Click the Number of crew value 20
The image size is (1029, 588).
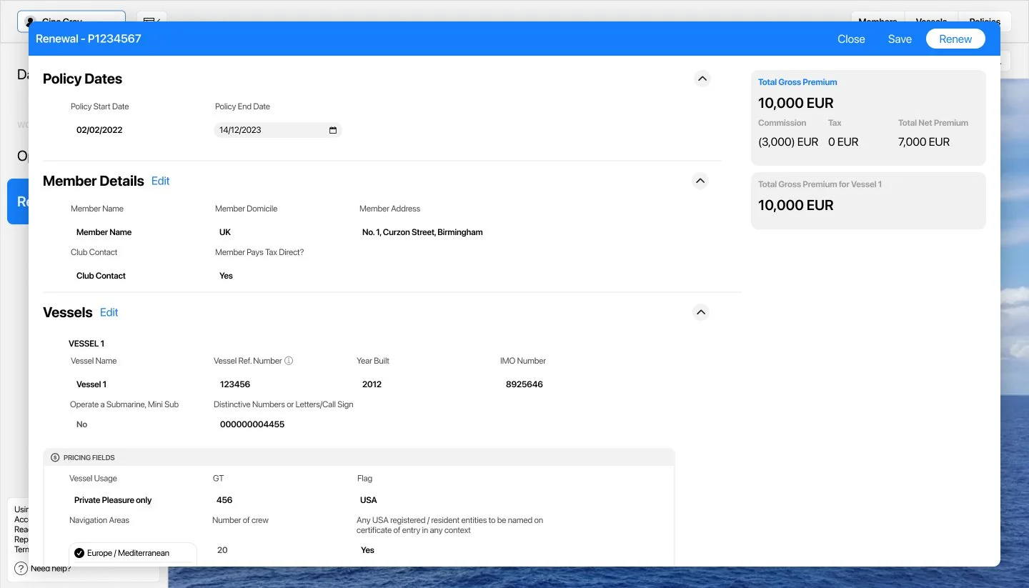coord(222,550)
